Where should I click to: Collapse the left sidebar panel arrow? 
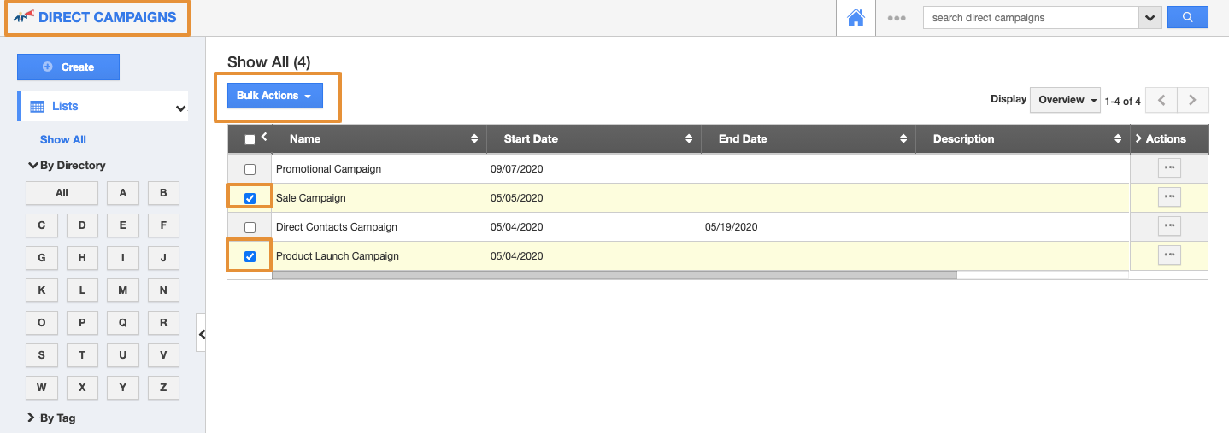(202, 335)
